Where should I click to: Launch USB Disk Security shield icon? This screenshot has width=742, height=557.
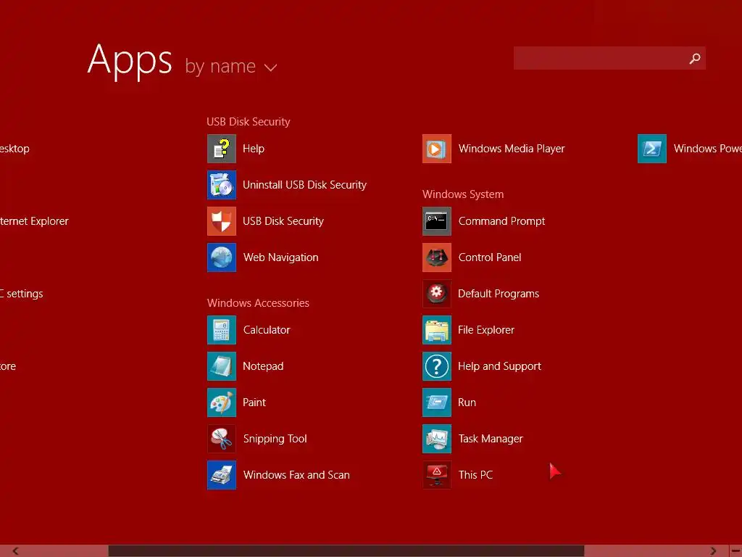click(222, 221)
